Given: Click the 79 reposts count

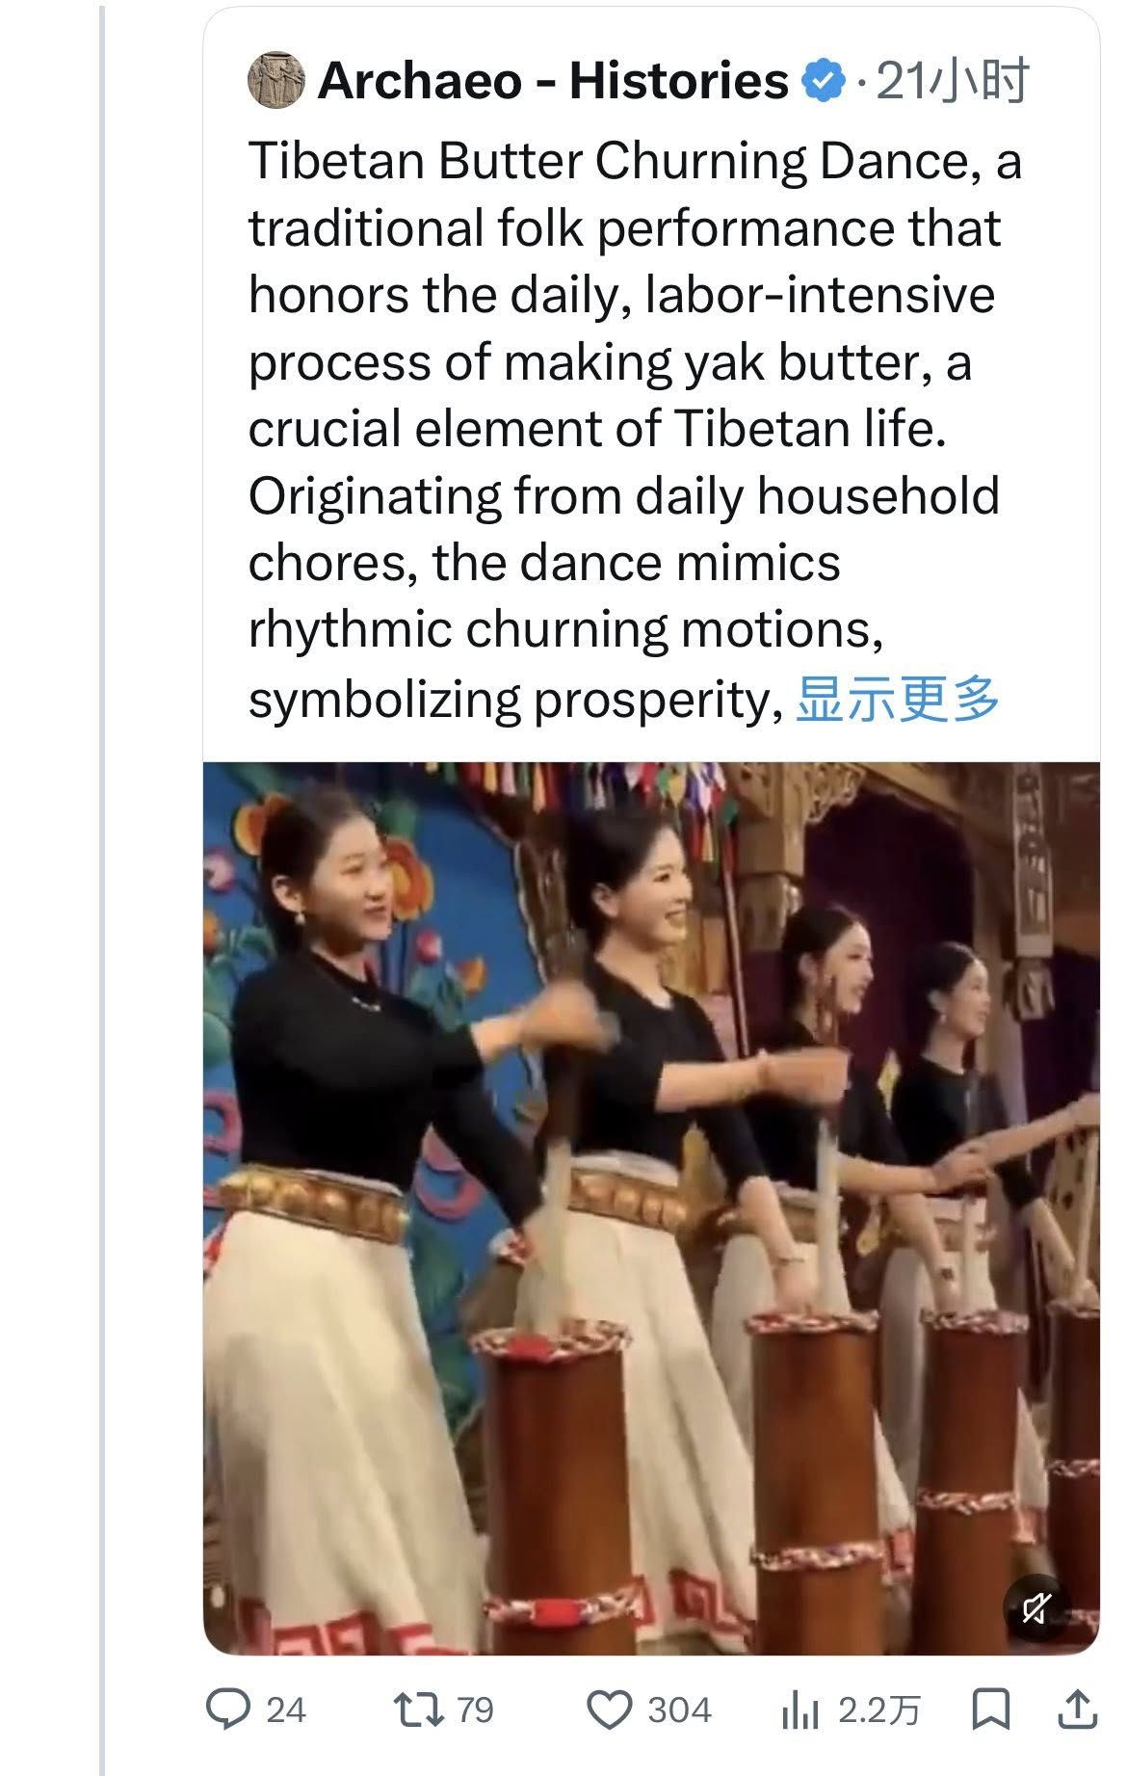Looking at the screenshot, I should click(475, 1710).
